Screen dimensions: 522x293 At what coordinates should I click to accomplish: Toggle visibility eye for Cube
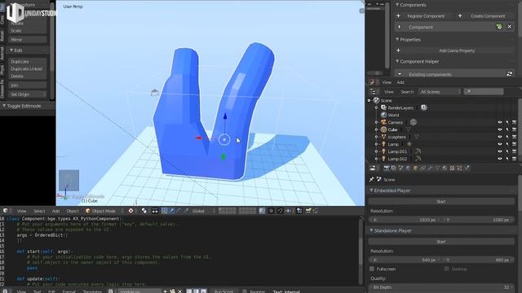pos(500,129)
